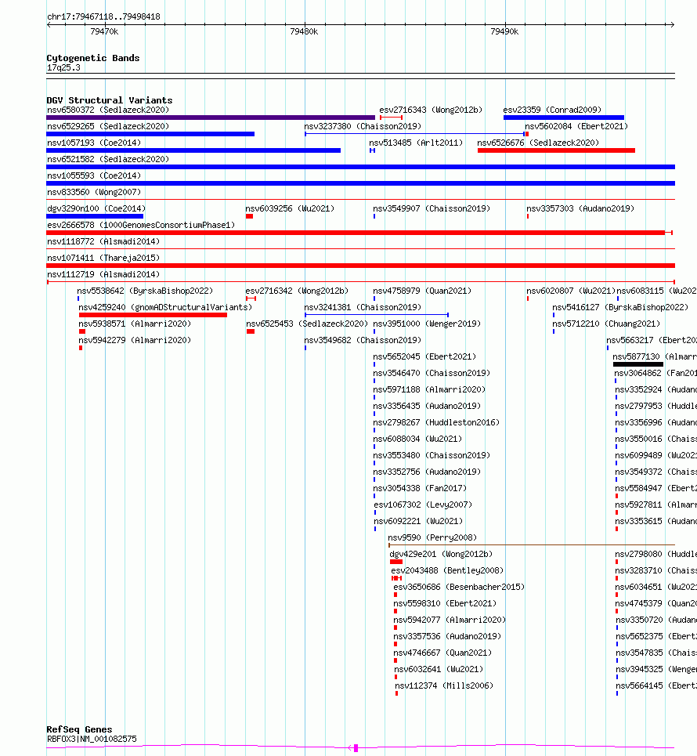697x756 pixels.
Task: Click the nsv6580372 (Sedlazeck2020) variant label
Action: click(108, 110)
